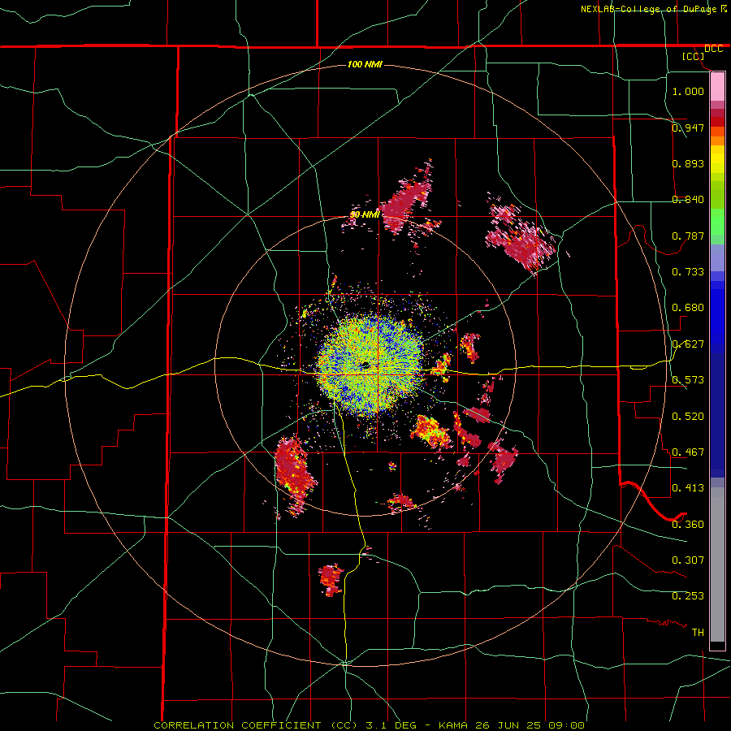Image resolution: width=731 pixels, height=731 pixels.
Task: Click the 0.307 color scale label
Action: pos(688,560)
